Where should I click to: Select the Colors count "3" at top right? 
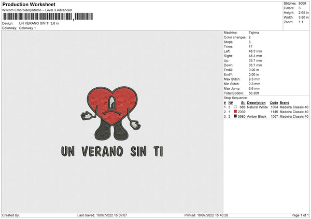300,8
